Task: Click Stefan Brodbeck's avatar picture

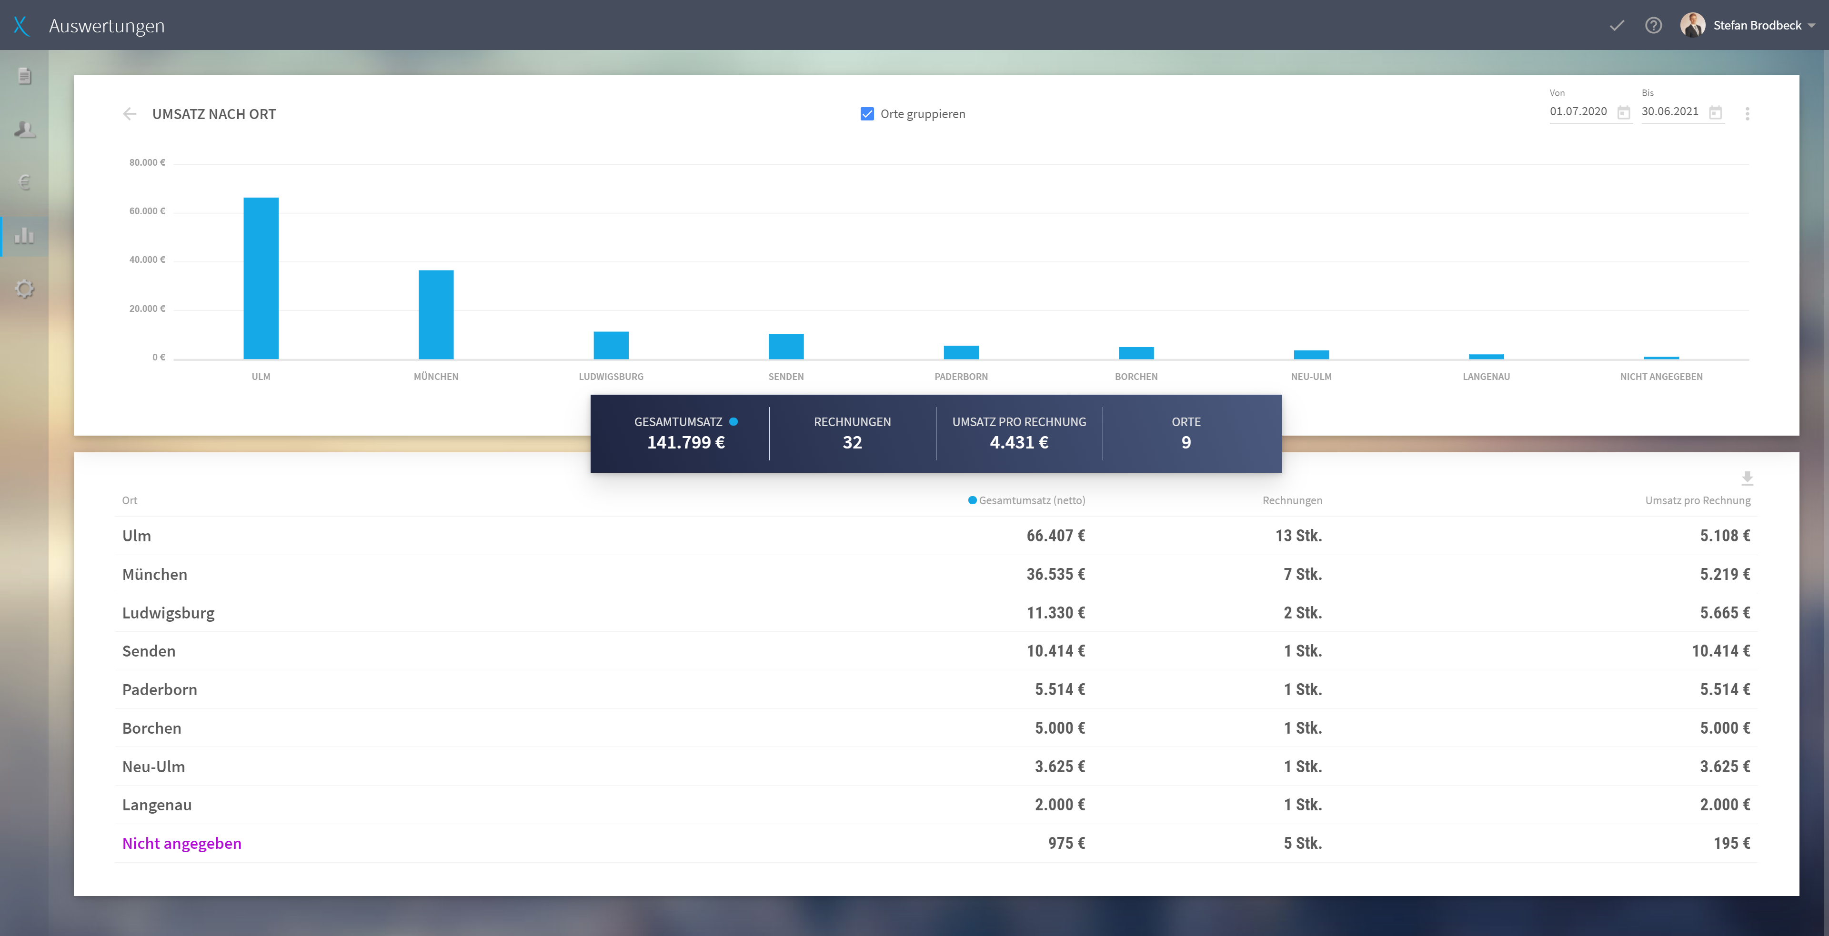Action: (x=1693, y=26)
